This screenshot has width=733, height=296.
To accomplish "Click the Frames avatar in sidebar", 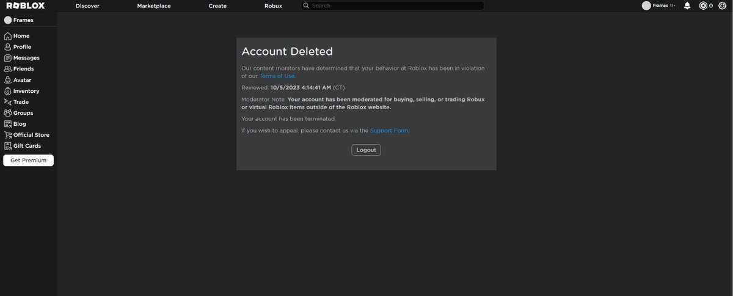I will [8, 20].
